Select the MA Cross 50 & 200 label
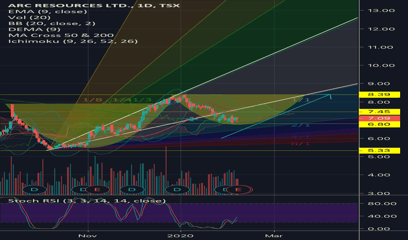This screenshot has height=240, width=408. coord(61,35)
